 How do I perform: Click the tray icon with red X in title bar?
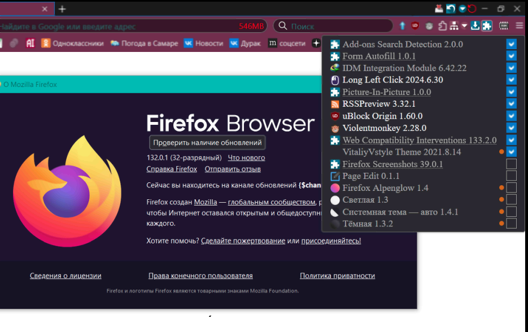439,9
